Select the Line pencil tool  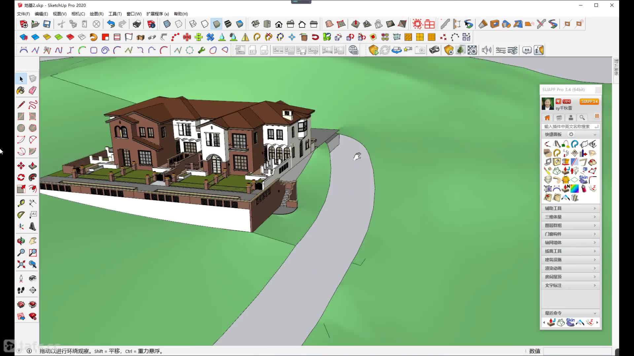(21, 105)
